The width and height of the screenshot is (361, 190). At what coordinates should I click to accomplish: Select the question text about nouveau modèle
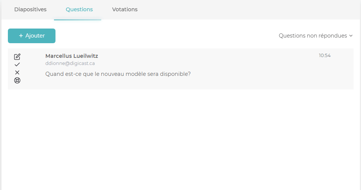click(118, 74)
